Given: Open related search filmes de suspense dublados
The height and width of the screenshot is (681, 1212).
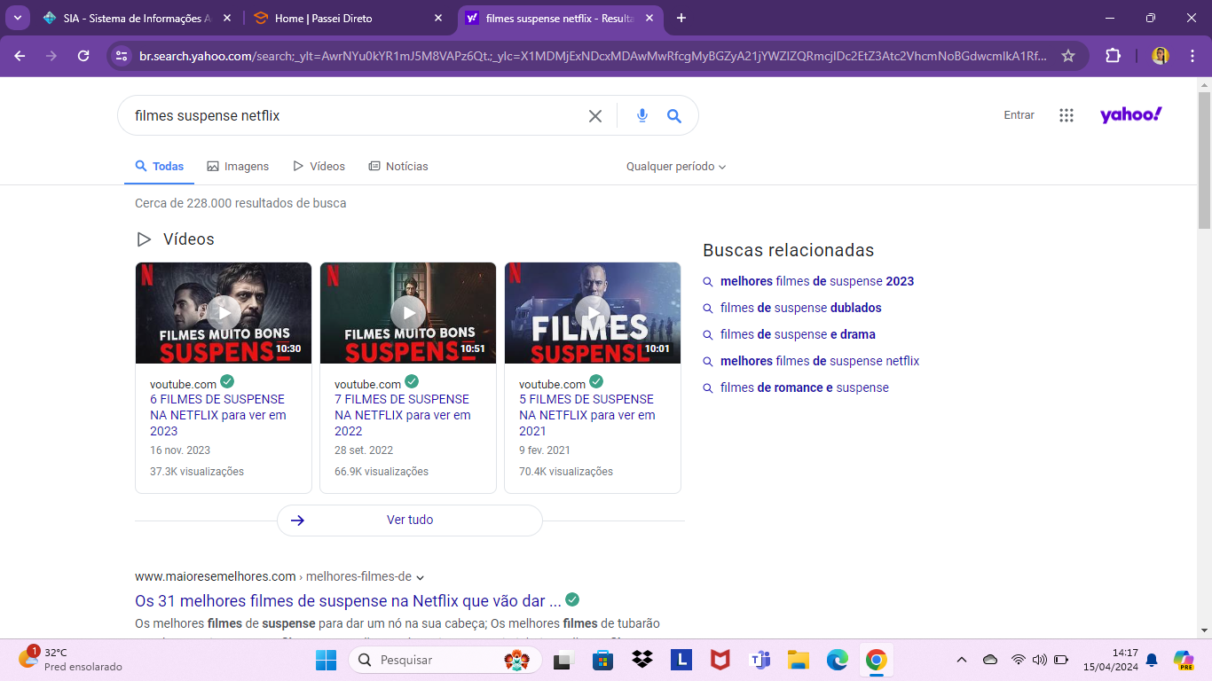Looking at the screenshot, I should (800, 308).
